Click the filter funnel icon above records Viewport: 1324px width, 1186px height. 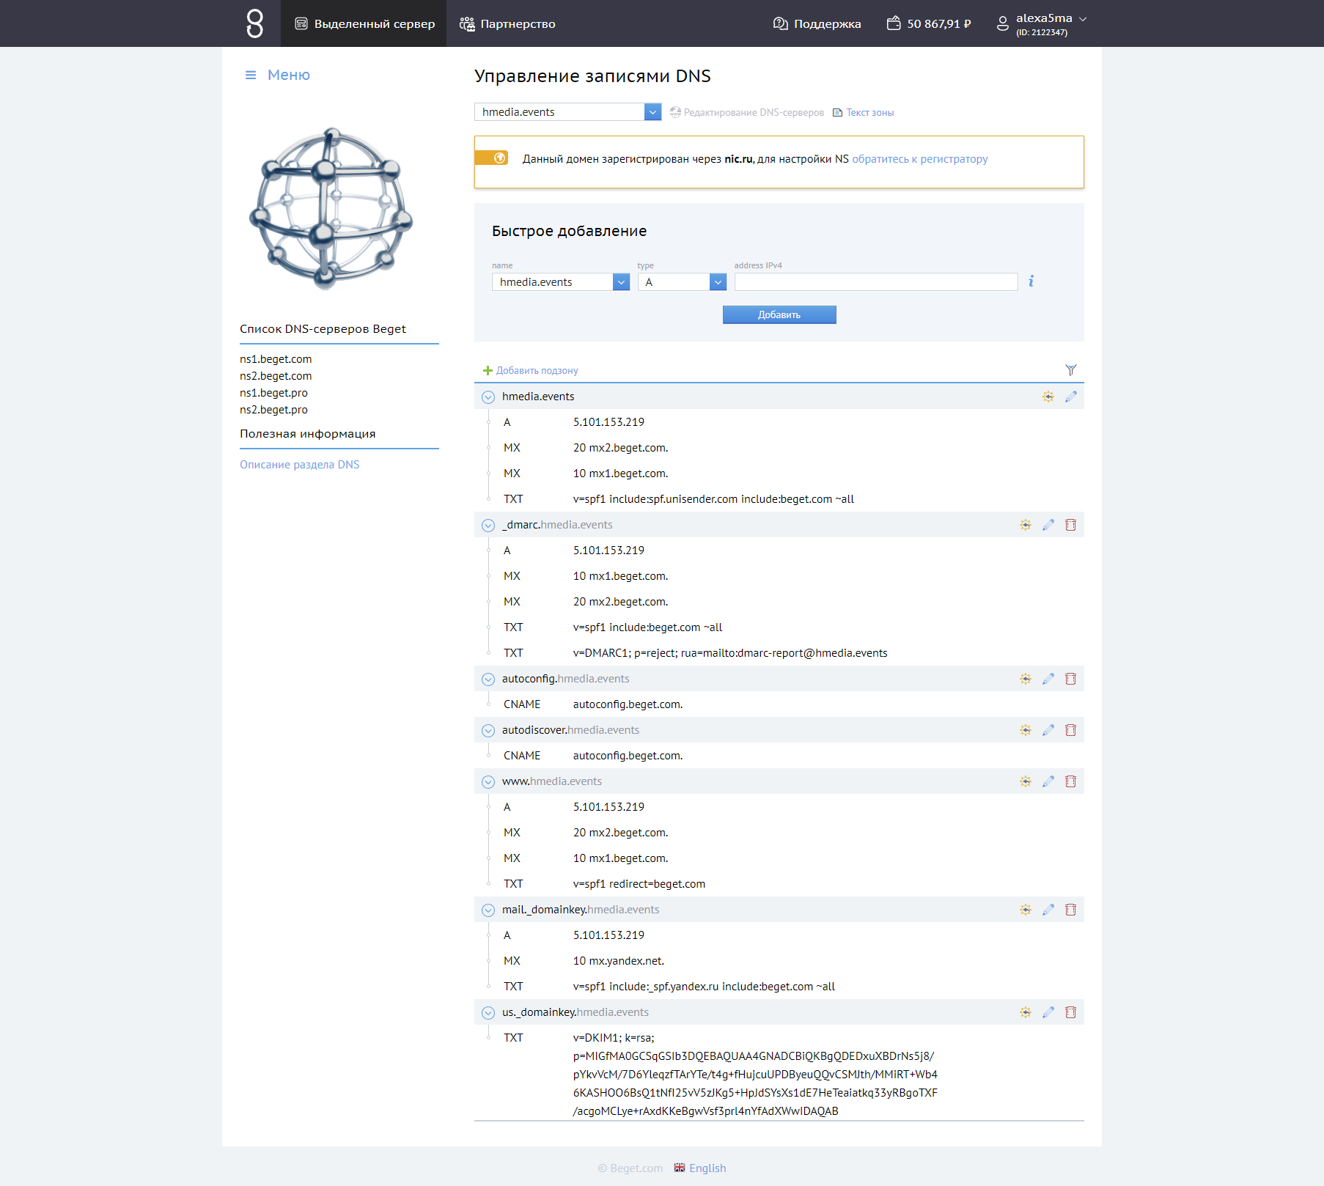click(x=1070, y=370)
